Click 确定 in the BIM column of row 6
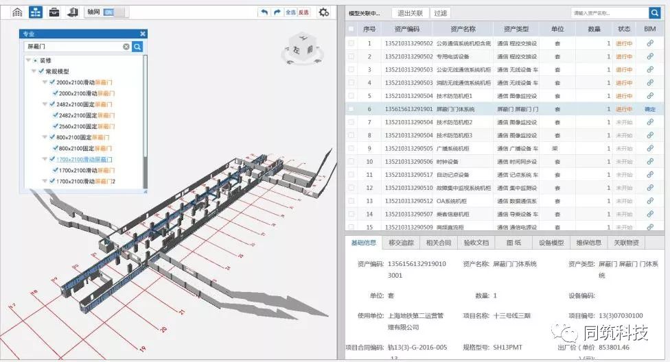This screenshot has width=670, height=362. (650, 109)
